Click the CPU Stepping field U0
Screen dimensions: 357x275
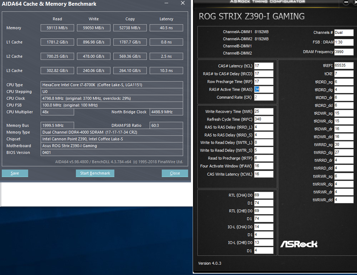(x=112, y=92)
